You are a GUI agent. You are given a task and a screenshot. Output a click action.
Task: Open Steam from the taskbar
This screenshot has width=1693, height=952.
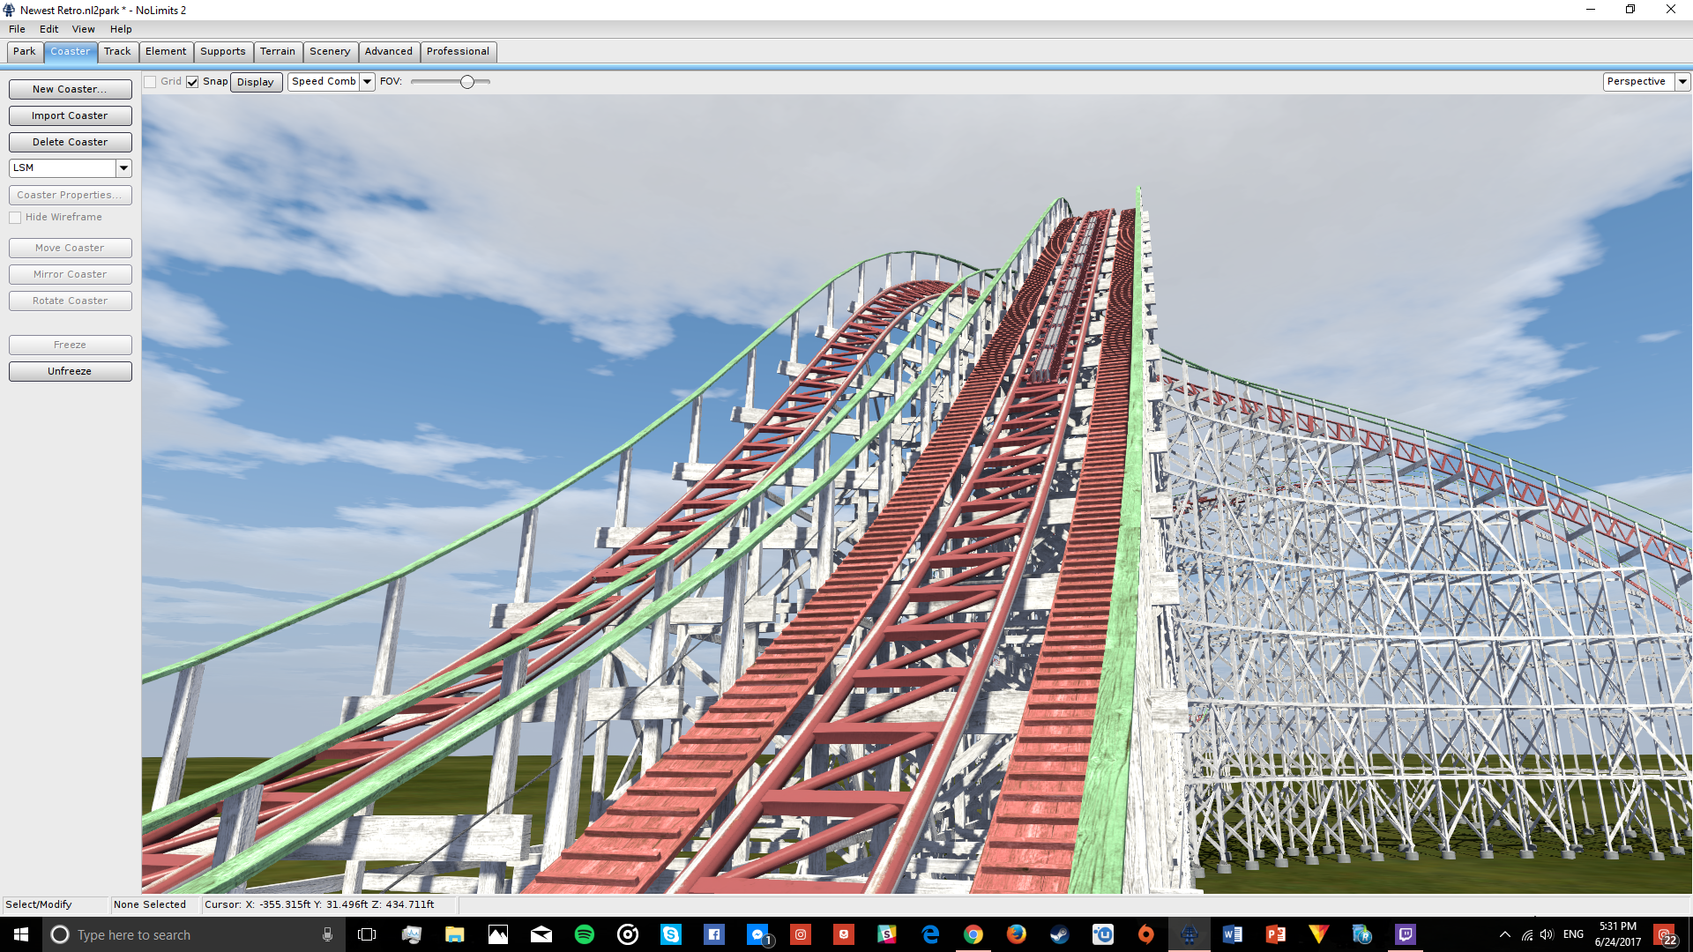click(x=1059, y=934)
